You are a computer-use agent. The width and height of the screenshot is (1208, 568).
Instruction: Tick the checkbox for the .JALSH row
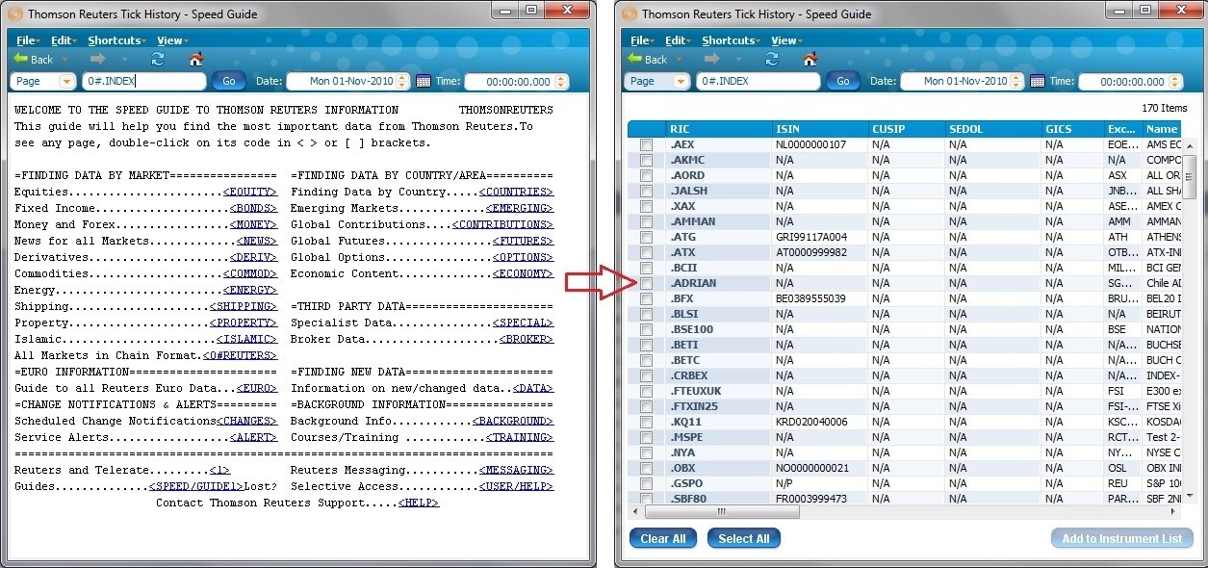[x=647, y=191]
